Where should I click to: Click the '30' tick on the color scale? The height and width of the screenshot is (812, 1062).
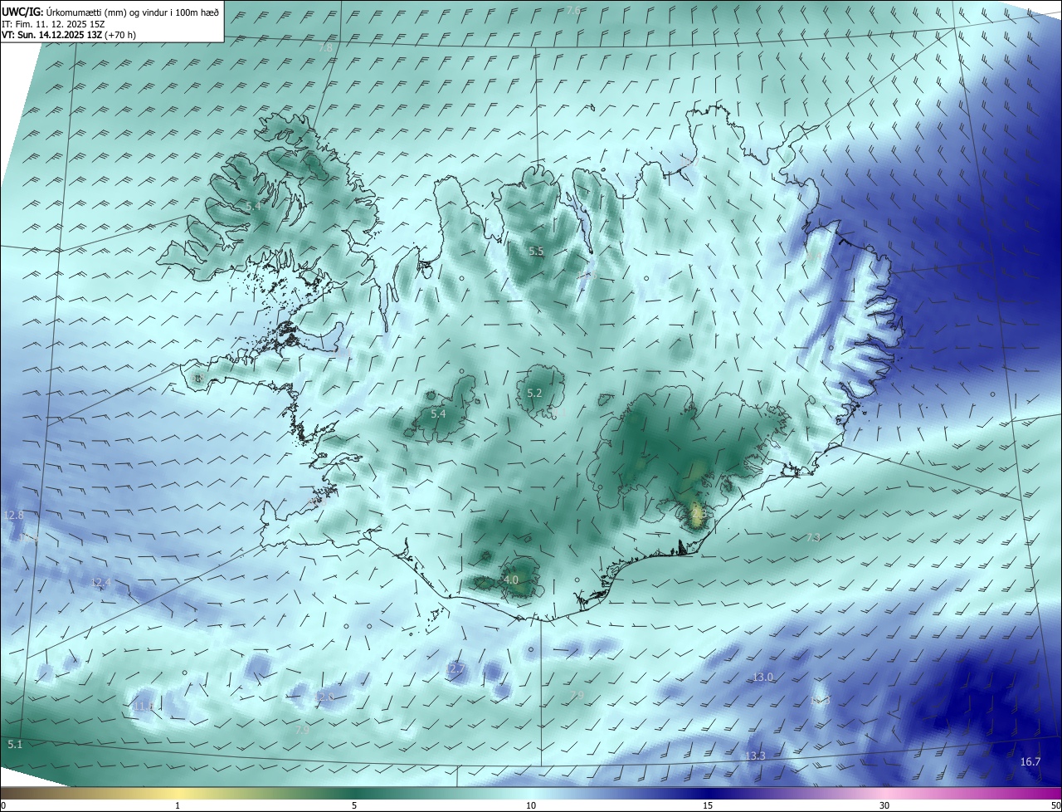(x=884, y=805)
